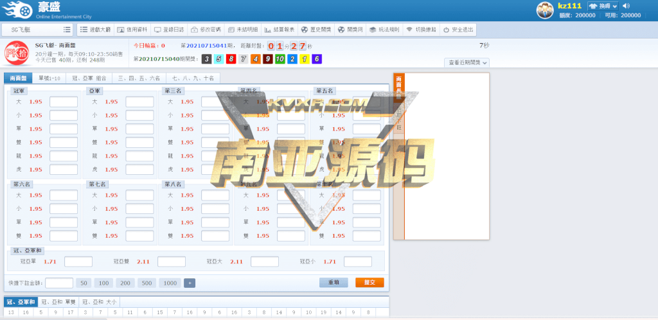The image size is (658, 320).
Task: Click the 快捷下註金額 input field
Action: pos(59,283)
